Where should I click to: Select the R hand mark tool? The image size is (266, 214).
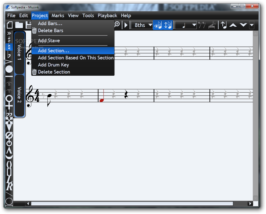(9, 187)
